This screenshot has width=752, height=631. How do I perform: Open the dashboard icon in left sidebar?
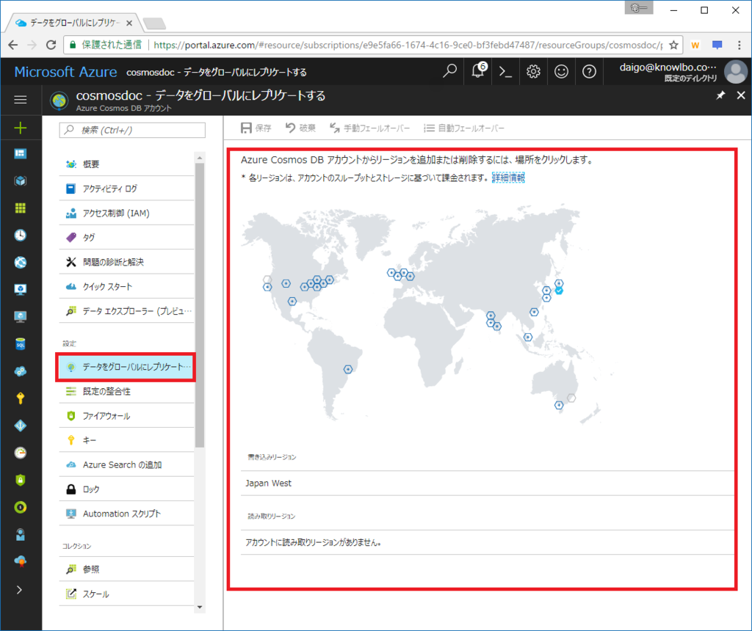tap(20, 153)
